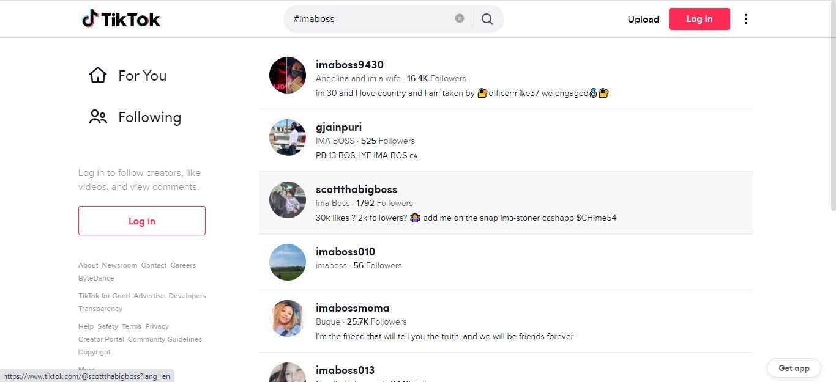The width and height of the screenshot is (836, 382).
Task: Click the TikTok logo
Action: coord(121,19)
